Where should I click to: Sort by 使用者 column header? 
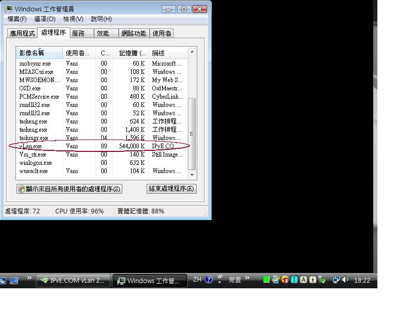coord(80,53)
